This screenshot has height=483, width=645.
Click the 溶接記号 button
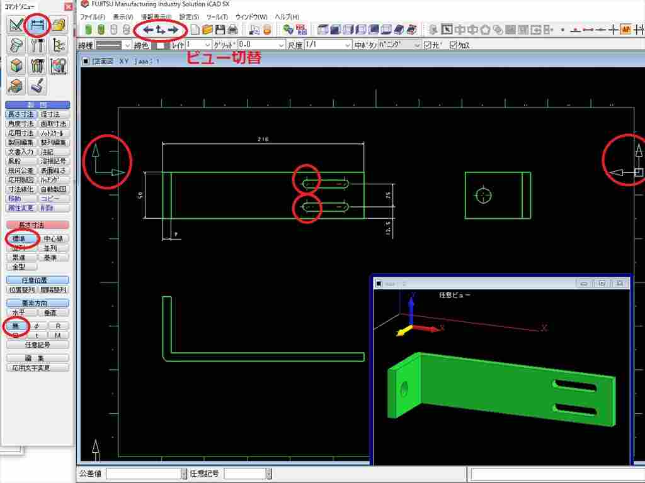pyautogui.click(x=54, y=162)
